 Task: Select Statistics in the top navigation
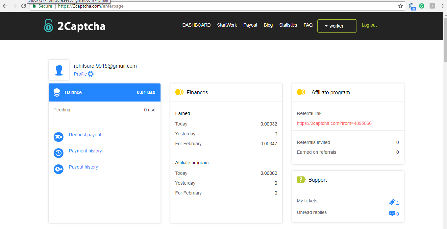click(288, 25)
